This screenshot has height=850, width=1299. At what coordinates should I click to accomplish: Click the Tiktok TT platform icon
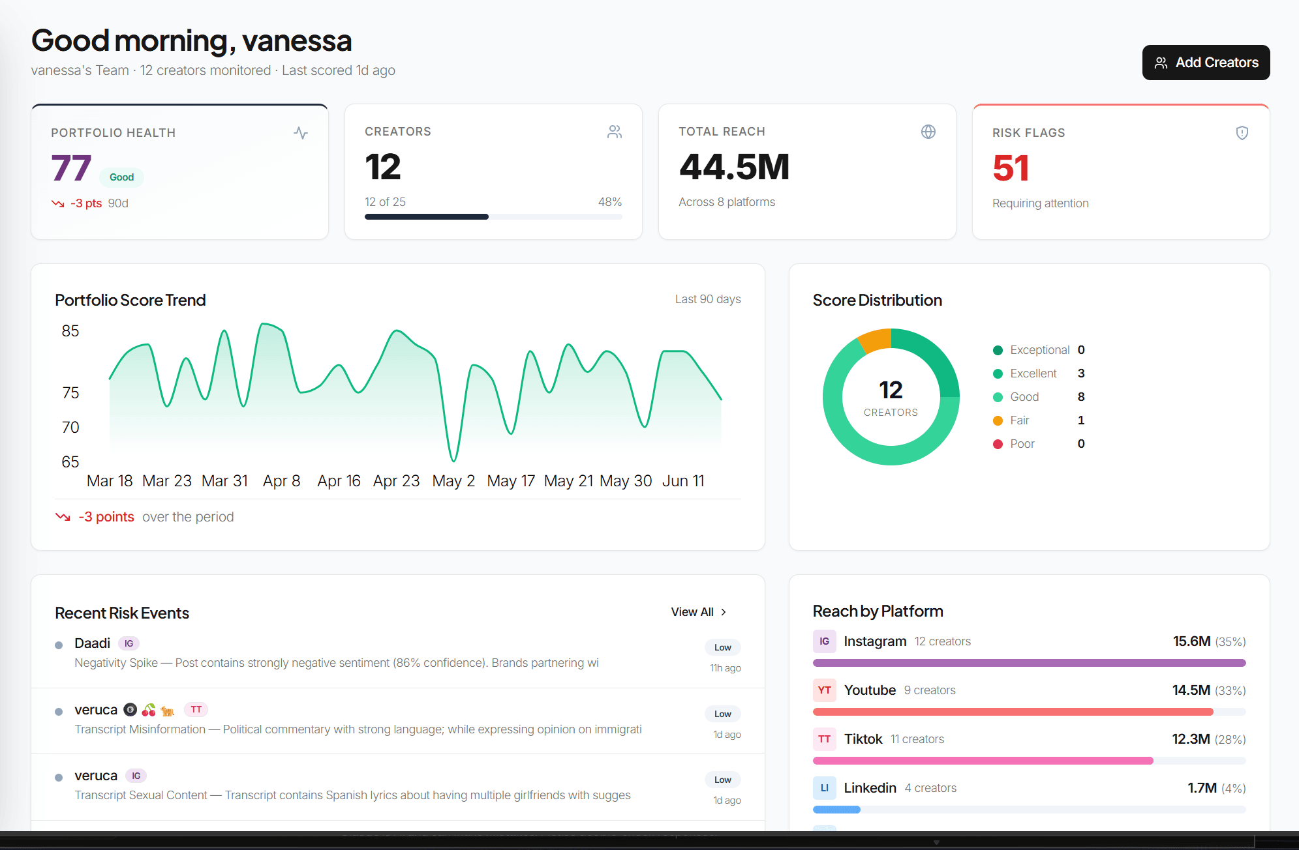click(x=825, y=739)
